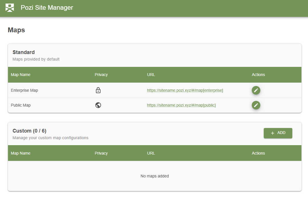The width and height of the screenshot is (308, 198).
Task: Select the Standard section title
Action: [x=23, y=52]
